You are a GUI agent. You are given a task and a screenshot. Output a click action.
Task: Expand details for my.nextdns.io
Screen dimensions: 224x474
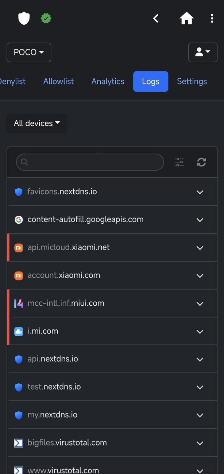(200, 415)
